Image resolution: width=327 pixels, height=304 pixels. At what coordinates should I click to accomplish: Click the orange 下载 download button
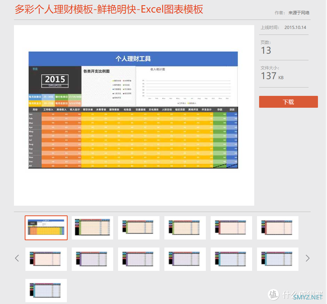click(x=288, y=102)
